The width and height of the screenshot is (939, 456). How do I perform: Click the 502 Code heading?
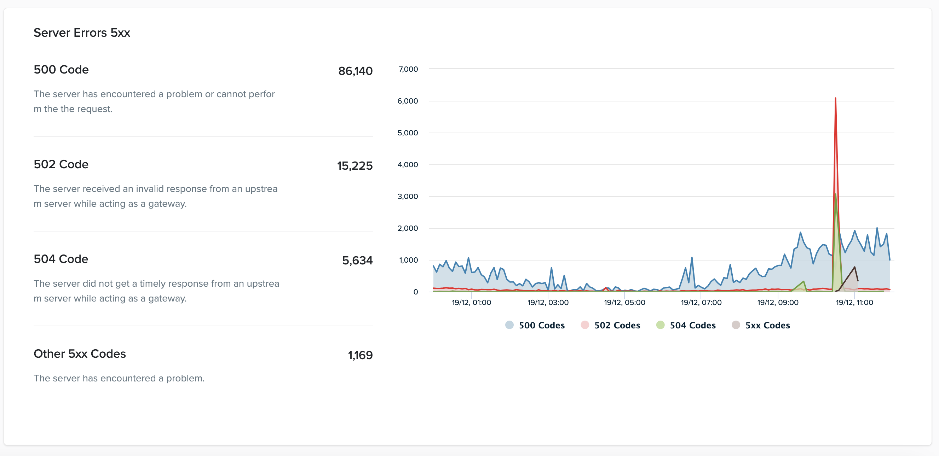(61, 164)
